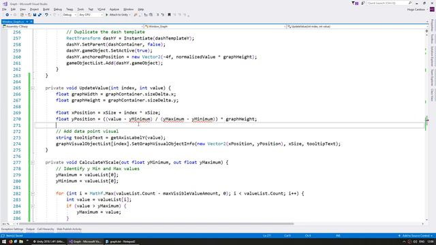The height and width of the screenshot is (245, 436).
Task: Click the Quick Launch magnifier icon
Action: tap(410, 3)
